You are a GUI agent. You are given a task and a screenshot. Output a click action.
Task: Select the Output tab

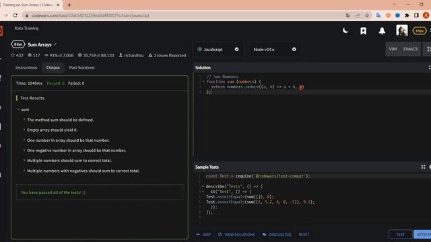53,67
